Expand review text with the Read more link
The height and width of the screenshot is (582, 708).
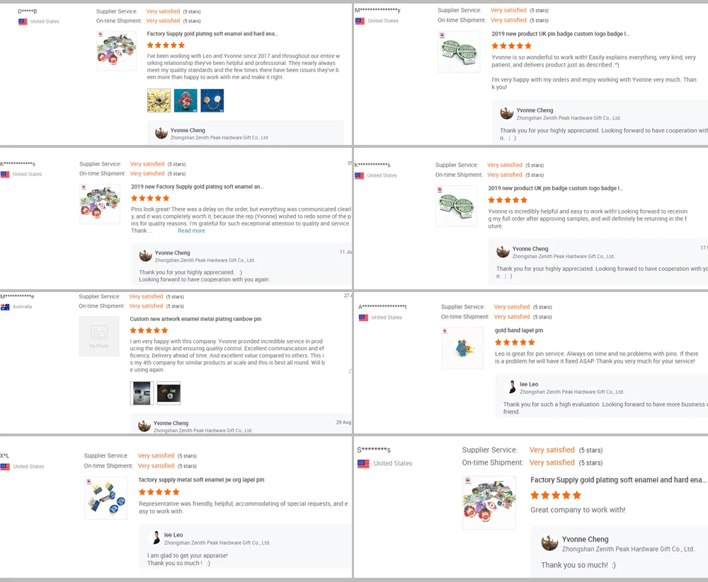point(191,231)
